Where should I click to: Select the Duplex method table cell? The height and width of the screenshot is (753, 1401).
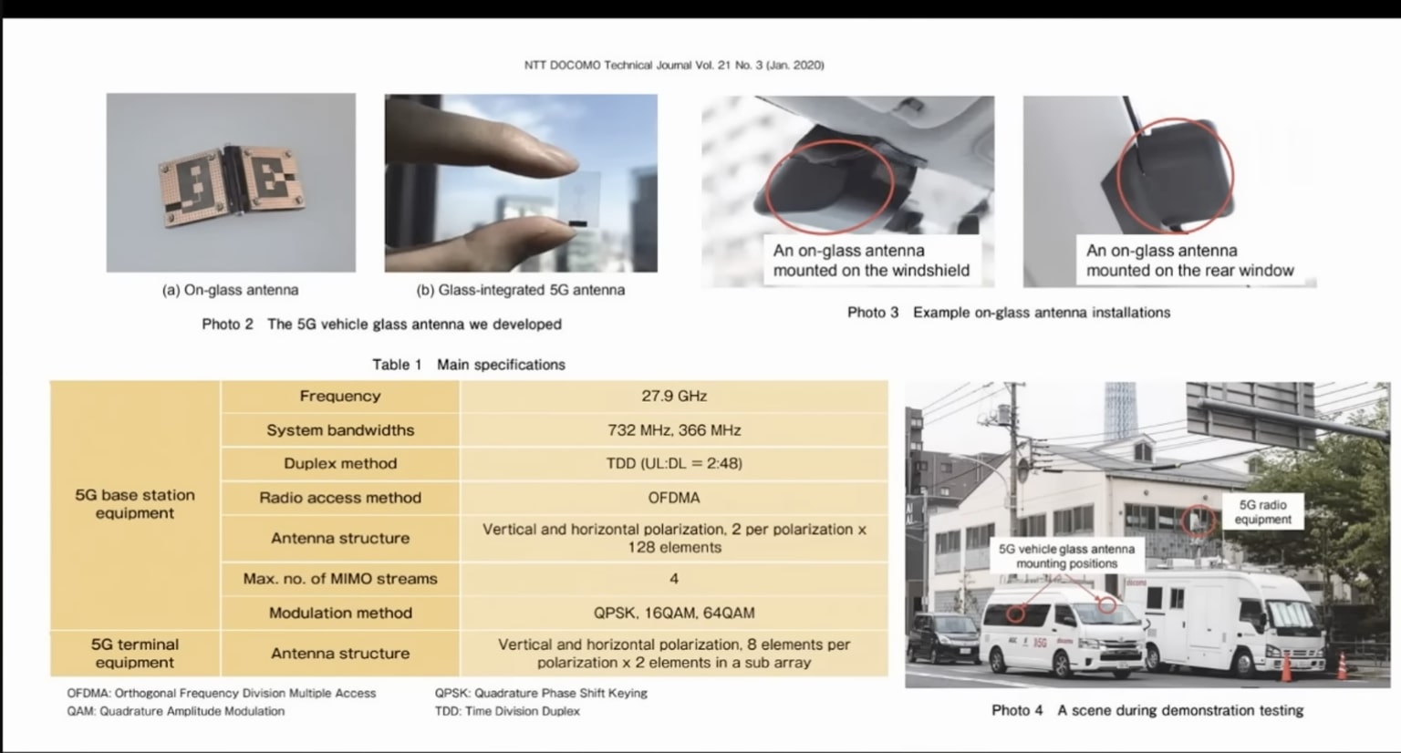[339, 463]
